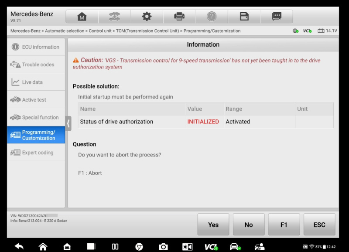Click 'Info: Benz/213.004 - E 220 d Sedan'
This screenshot has width=349, height=252.
coord(39,221)
